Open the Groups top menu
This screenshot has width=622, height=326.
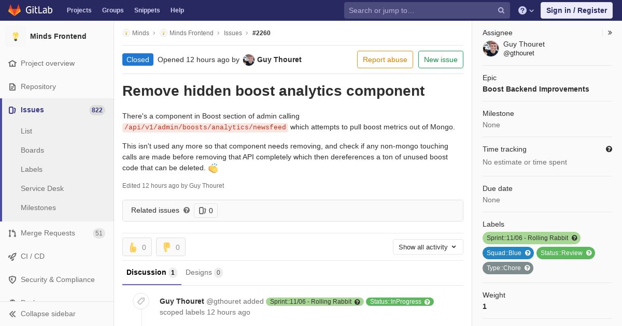point(113,10)
